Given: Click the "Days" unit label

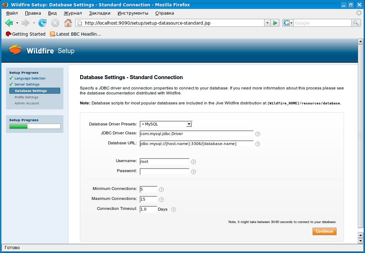Looking at the screenshot, I should [x=163, y=209].
